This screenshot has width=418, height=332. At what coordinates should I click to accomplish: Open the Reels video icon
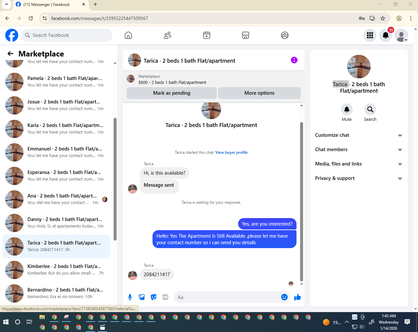point(207,35)
